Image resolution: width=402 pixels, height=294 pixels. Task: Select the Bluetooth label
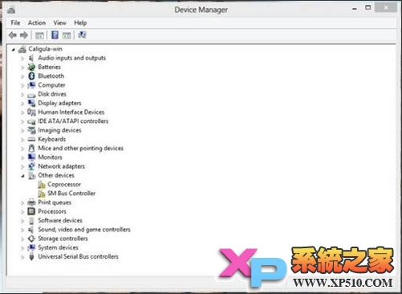51,76
